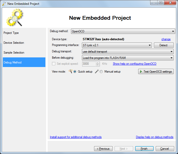The image size is (178, 154).
Task: Go to the Project Type step
Action: (x=24, y=33)
